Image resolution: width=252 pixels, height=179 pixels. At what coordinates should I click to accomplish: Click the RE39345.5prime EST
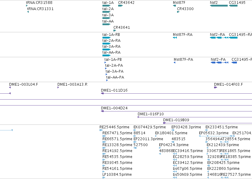tap(104, 166)
